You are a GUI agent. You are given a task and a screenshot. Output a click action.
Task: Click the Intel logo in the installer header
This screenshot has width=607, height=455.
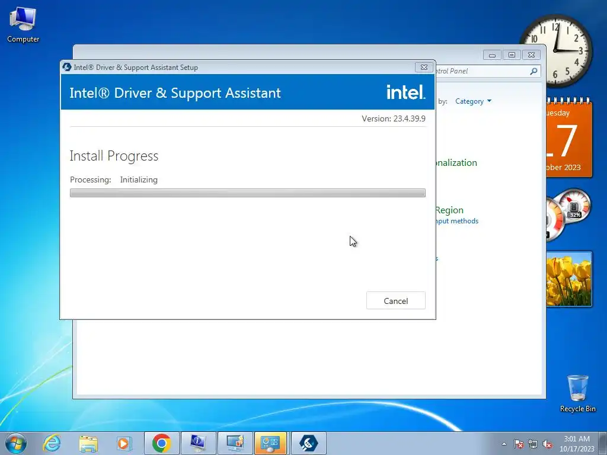(405, 92)
